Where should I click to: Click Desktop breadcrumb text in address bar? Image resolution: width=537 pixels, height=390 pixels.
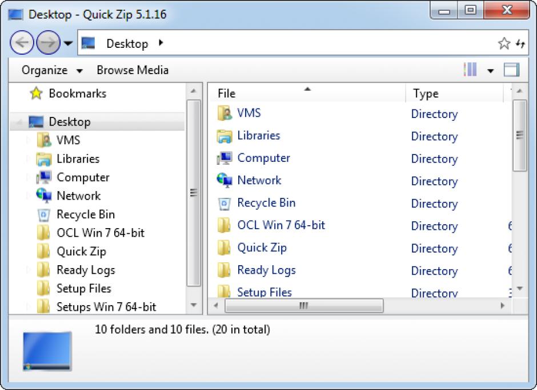point(127,44)
